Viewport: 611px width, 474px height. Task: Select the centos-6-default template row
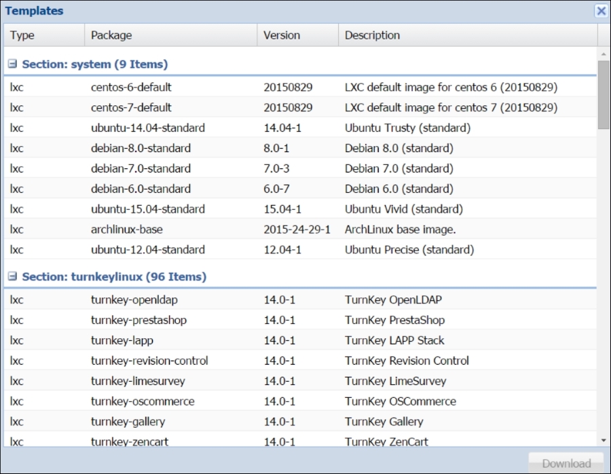tap(301, 87)
